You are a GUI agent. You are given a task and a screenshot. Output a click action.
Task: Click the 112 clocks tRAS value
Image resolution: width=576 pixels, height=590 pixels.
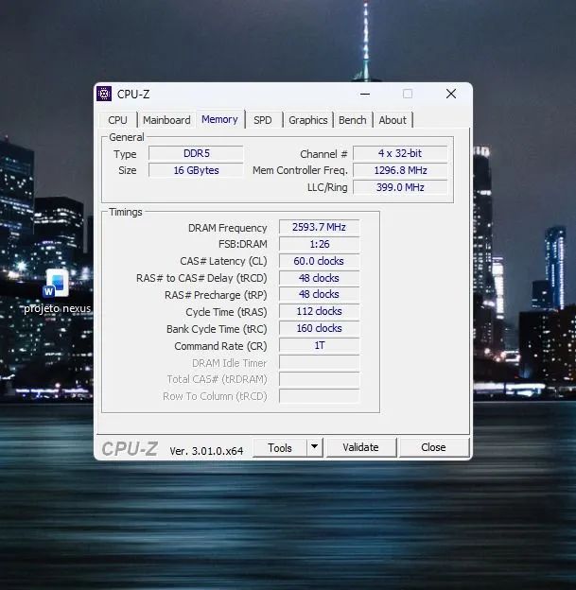320,312
